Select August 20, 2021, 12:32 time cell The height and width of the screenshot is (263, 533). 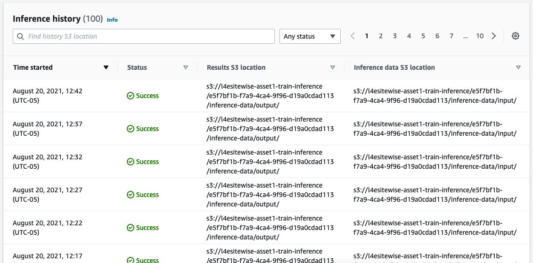[x=48, y=162]
